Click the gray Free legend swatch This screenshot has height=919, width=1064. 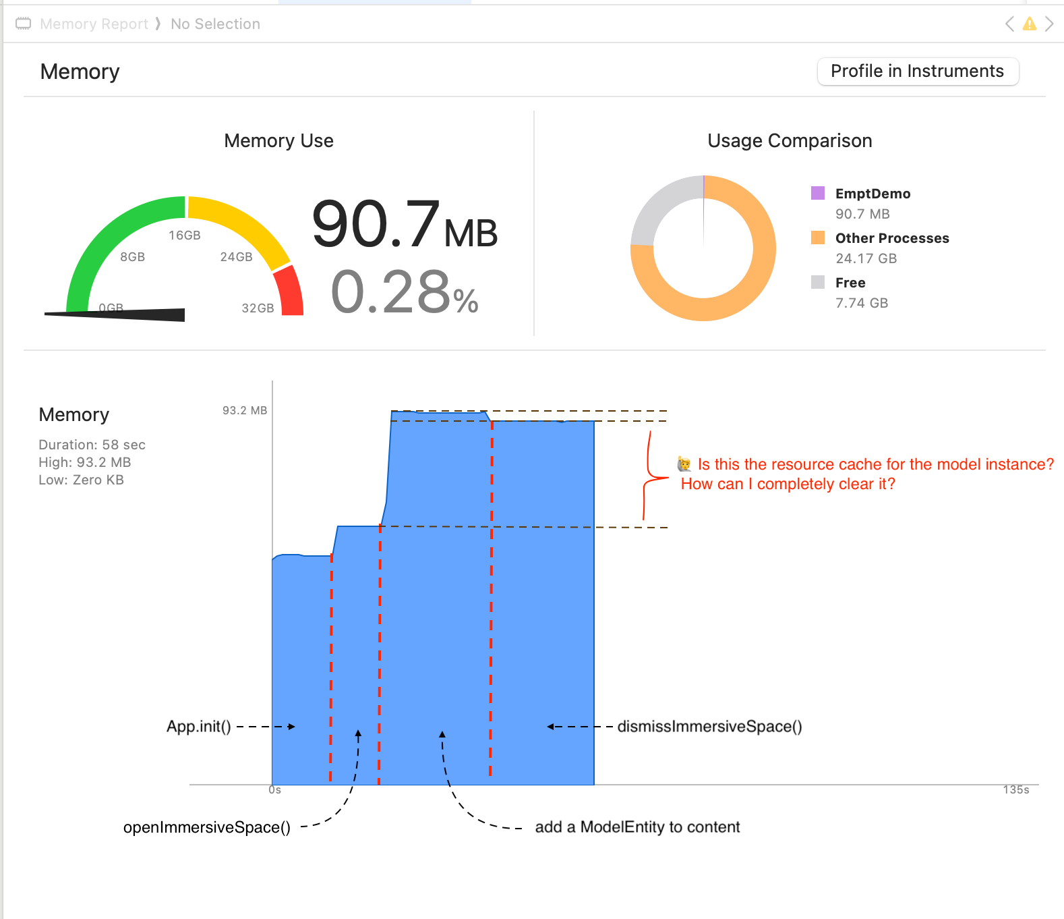pos(817,282)
